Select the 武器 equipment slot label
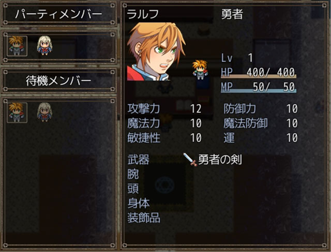 coord(139,160)
